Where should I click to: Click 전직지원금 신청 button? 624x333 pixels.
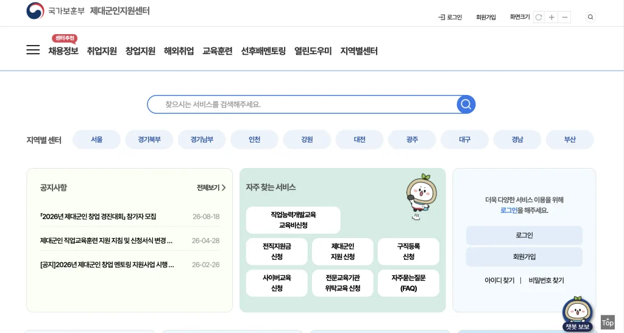(277, 251)
